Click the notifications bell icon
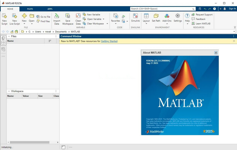The image size is (237, 150). (x=225, y=9)
